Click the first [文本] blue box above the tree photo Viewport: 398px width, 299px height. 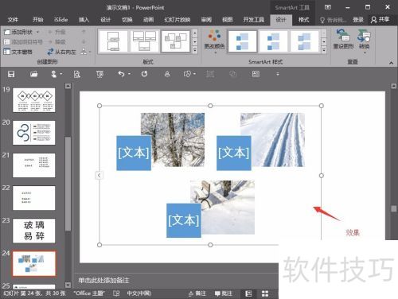[134, 153]
